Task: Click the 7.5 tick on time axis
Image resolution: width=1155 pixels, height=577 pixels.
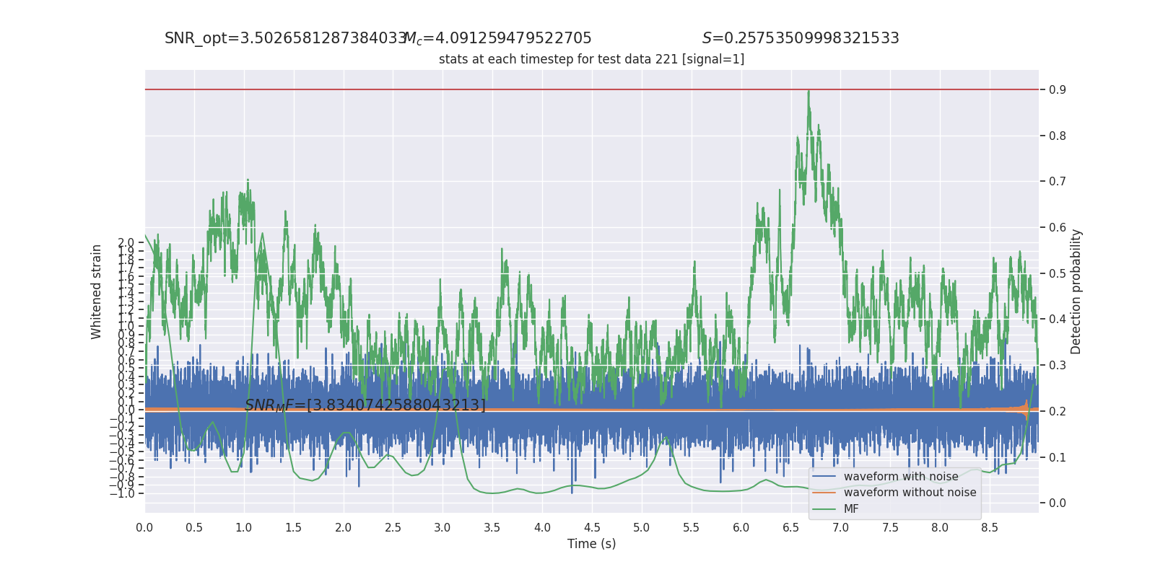Action: (x=891, y=528)
